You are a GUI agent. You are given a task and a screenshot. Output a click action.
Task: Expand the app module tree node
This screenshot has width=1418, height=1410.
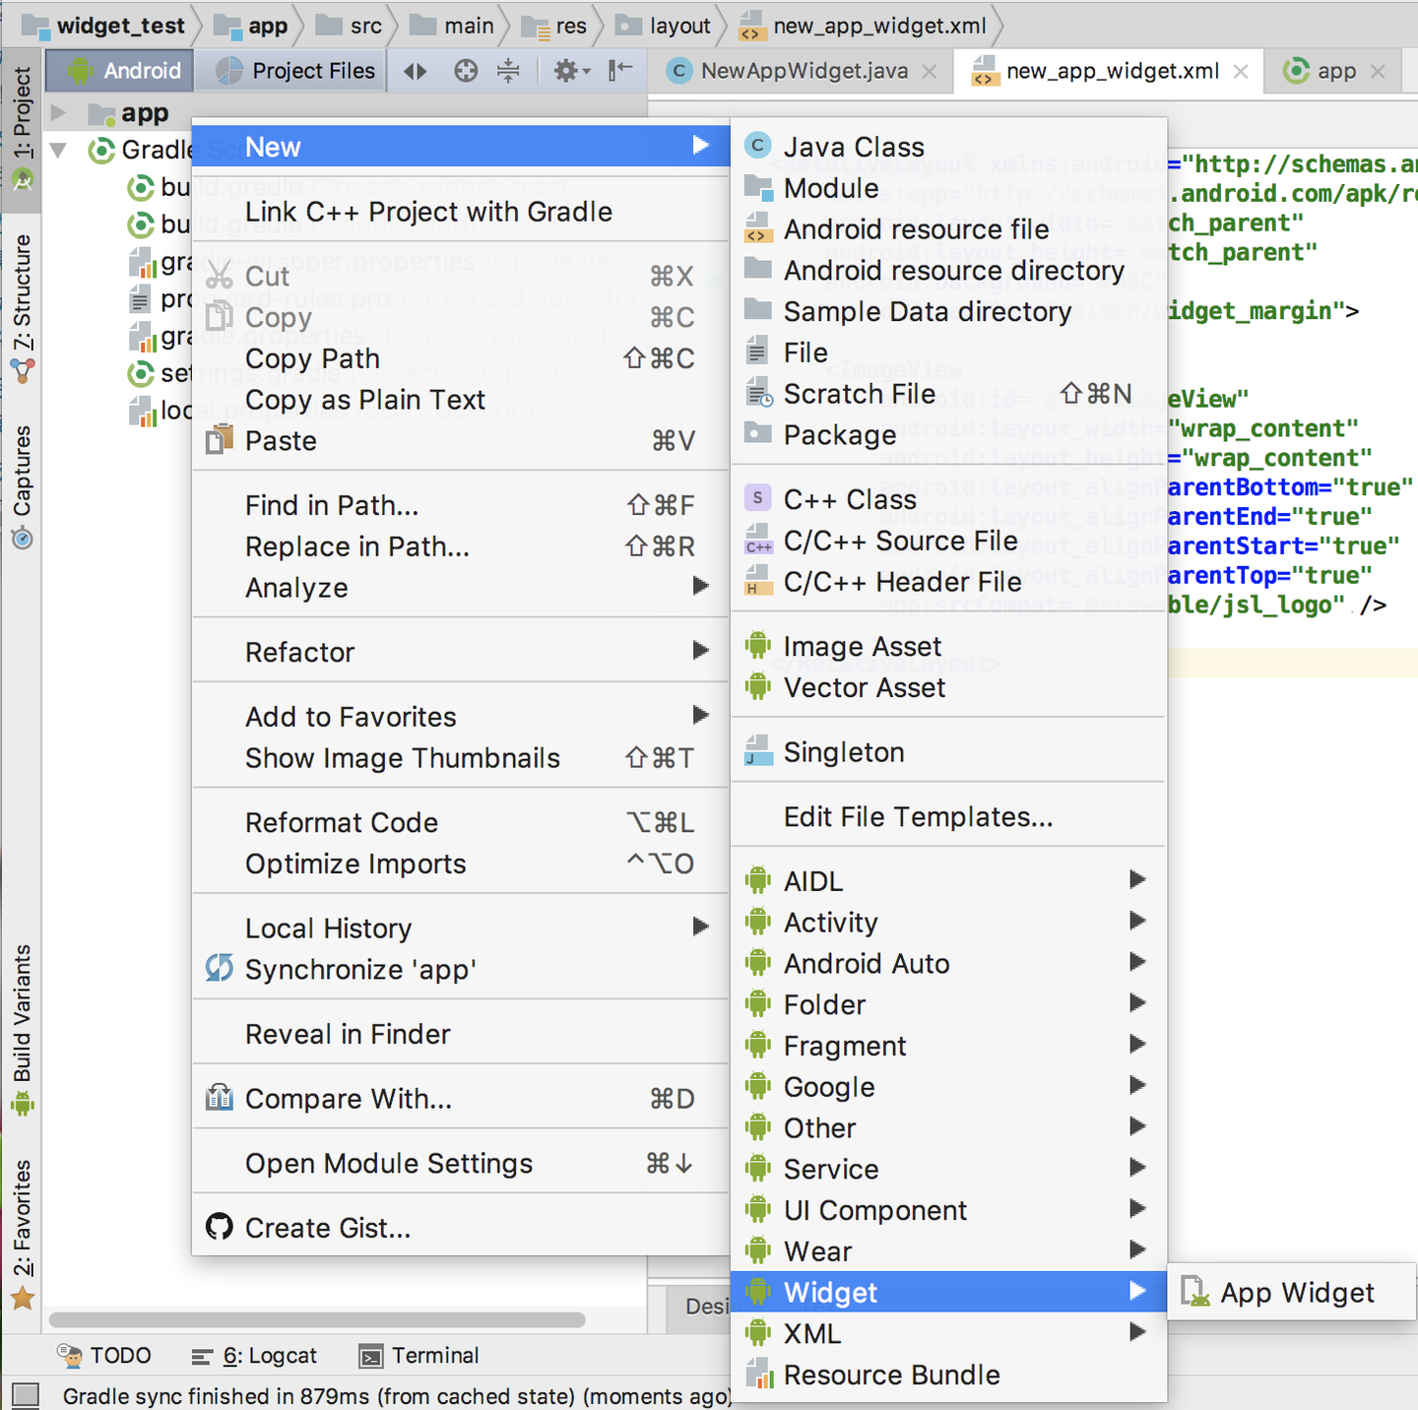[59, 112]
